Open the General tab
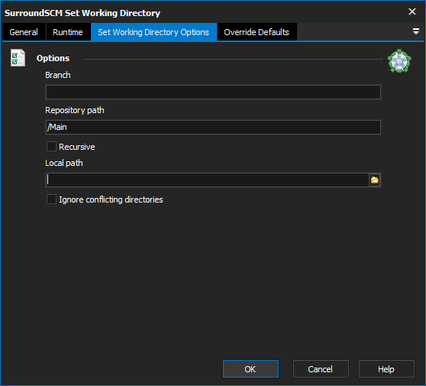The width and height of the screenshot is (426, 386). click(24, 32)
